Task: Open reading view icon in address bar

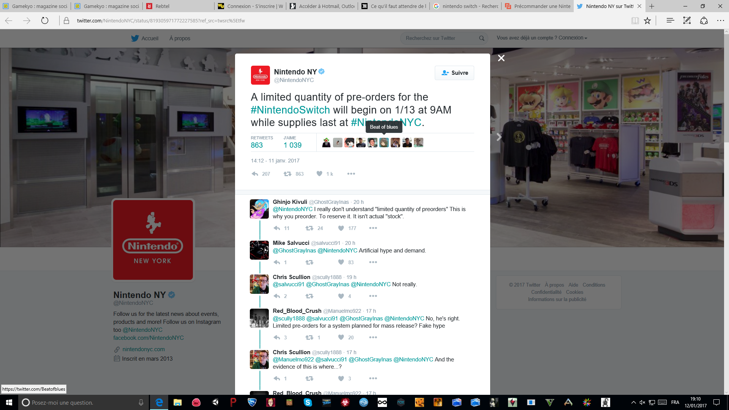Action: (x=635, y=20)
